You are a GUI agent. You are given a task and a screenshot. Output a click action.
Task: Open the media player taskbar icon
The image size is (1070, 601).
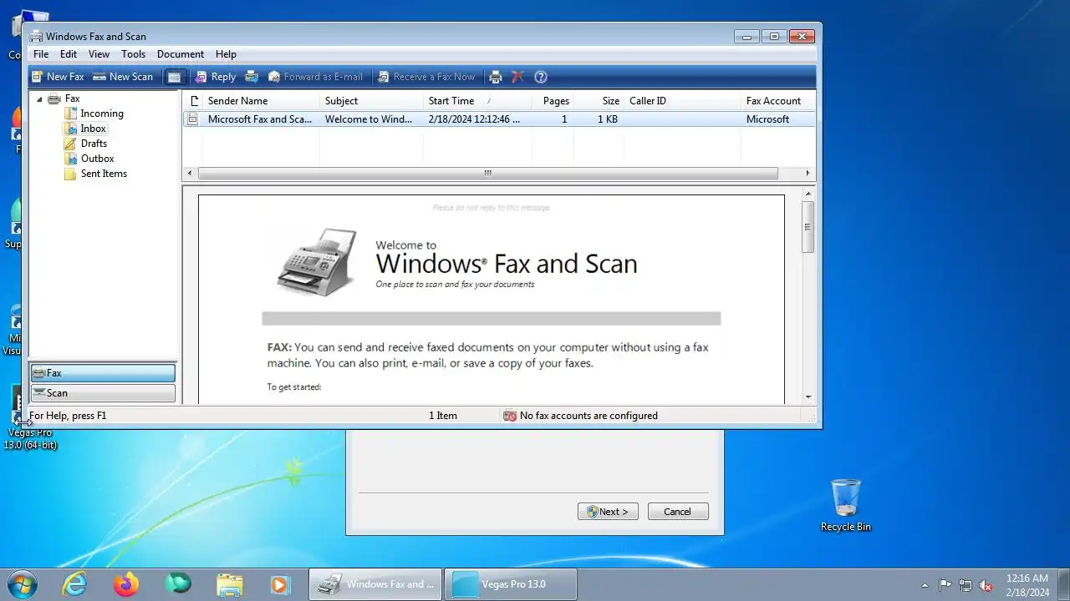(x=280, y=584)
